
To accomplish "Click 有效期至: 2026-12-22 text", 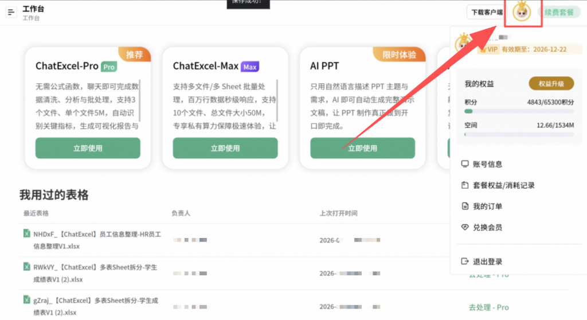I will pos(534,49).
